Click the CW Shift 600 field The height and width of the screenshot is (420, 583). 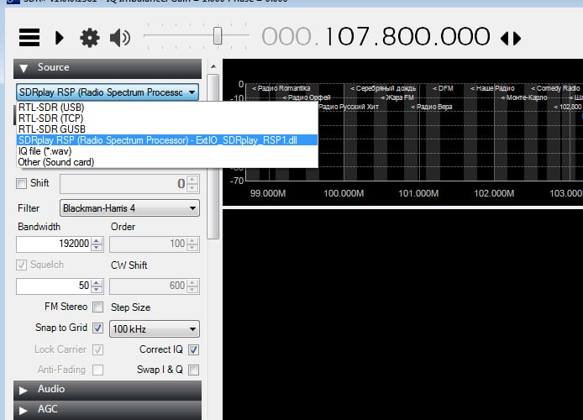click(148, 286)
